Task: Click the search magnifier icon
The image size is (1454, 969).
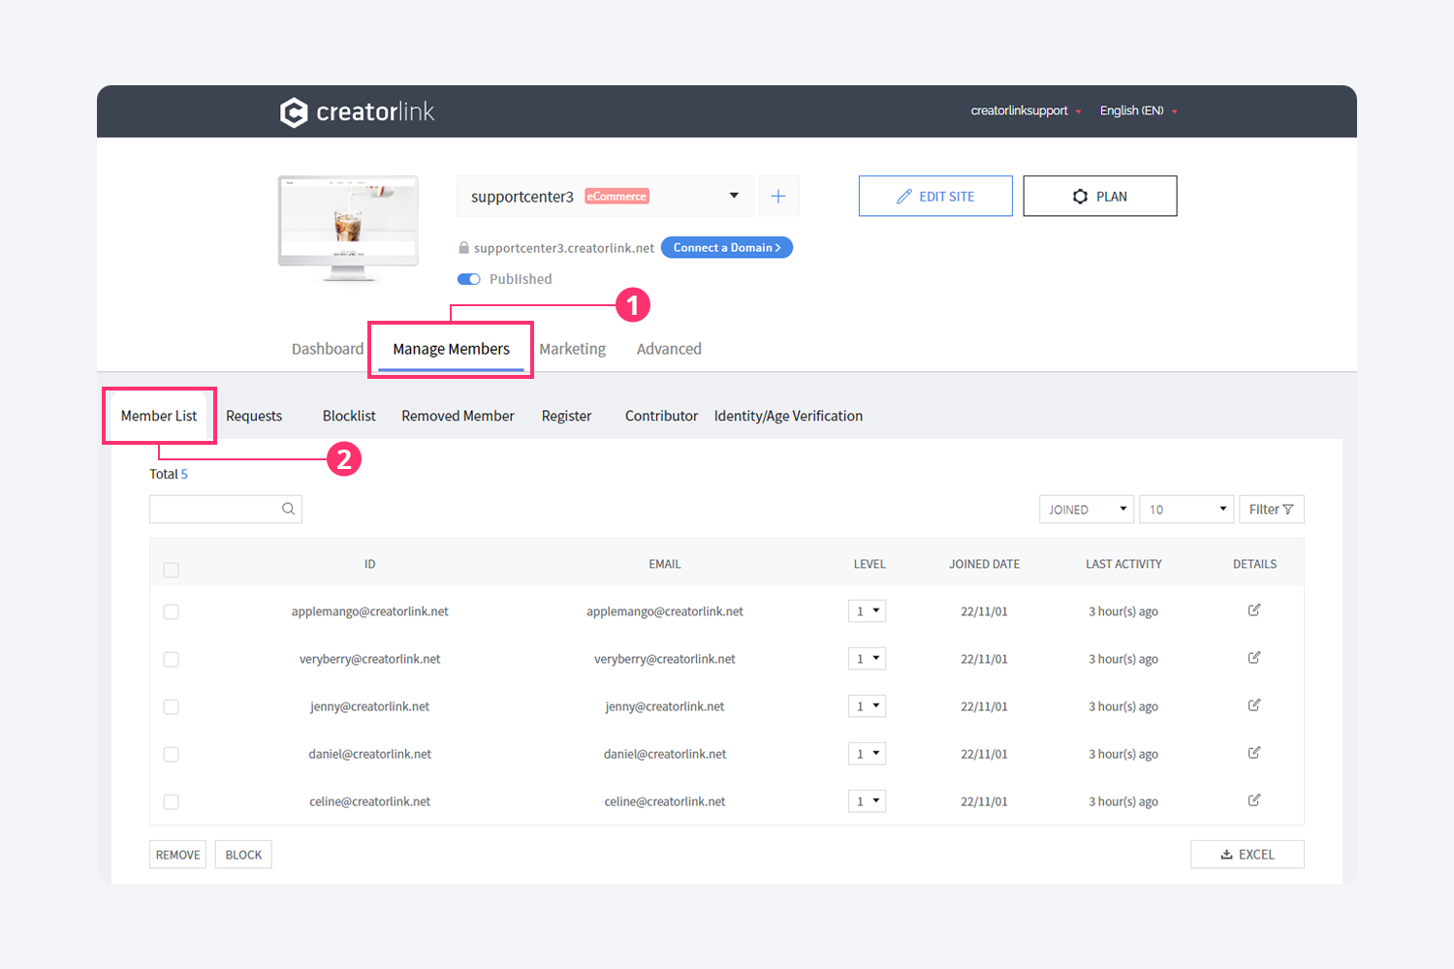Action: click(x=288, y=509)
